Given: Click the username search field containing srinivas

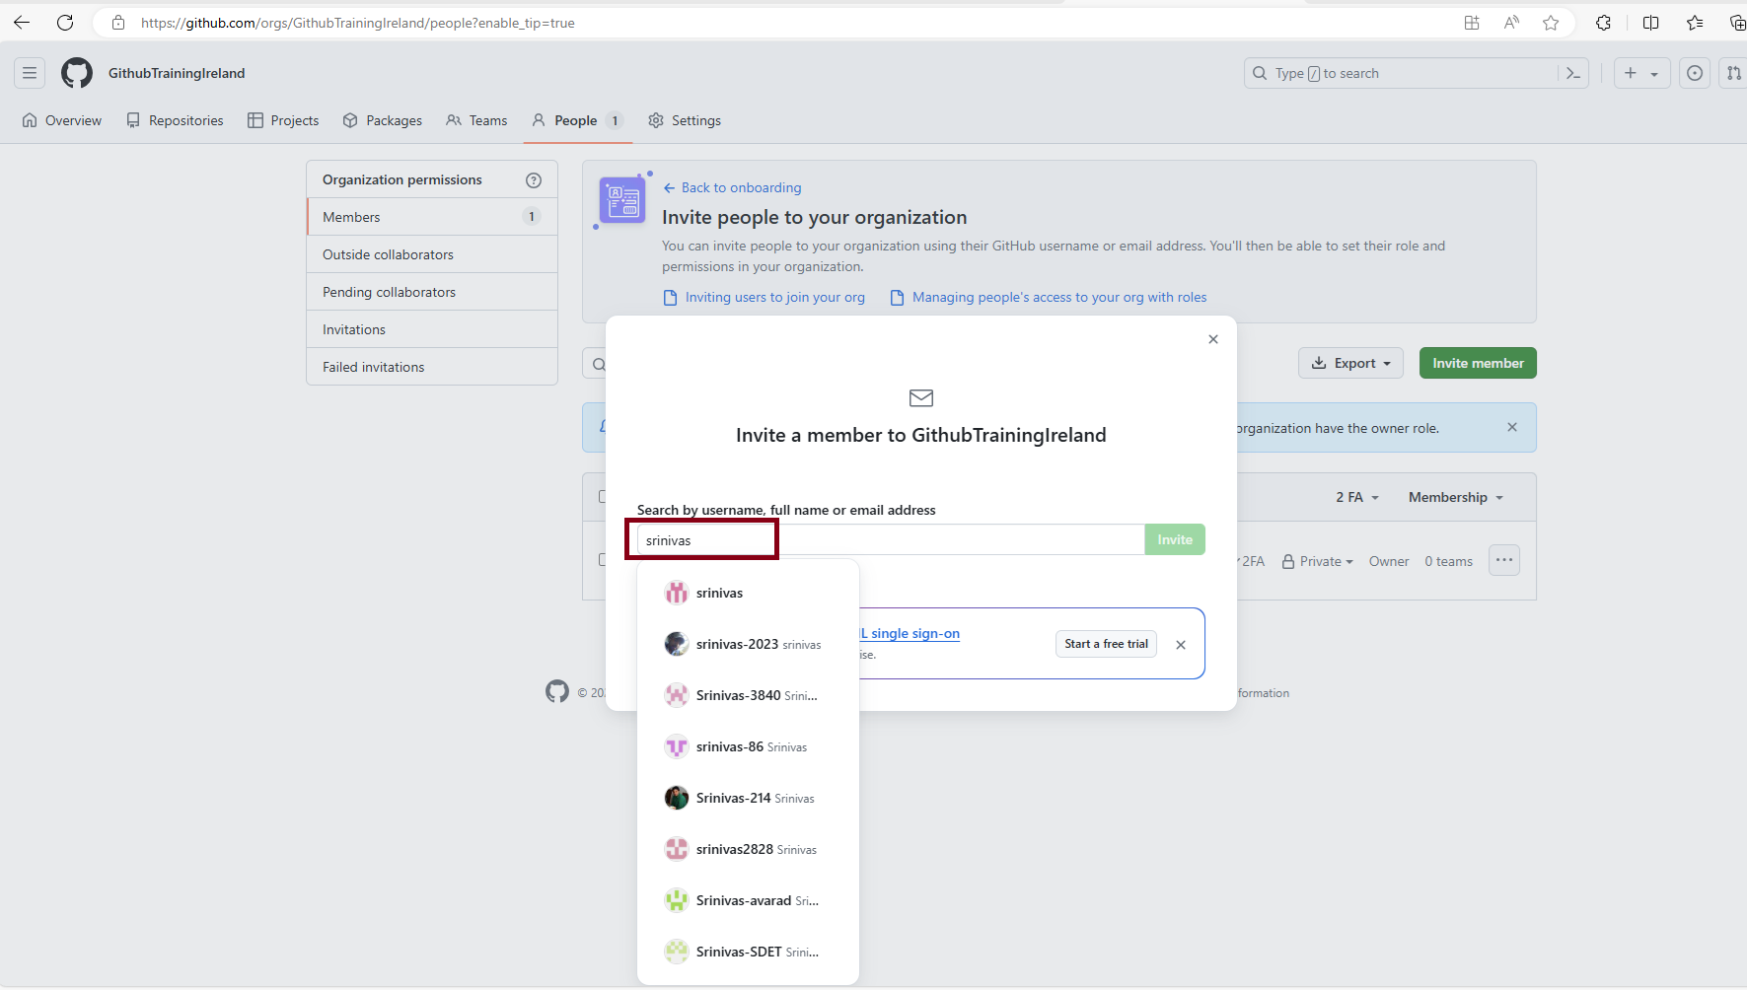Looking at the screenshot, I should [891, 540].
